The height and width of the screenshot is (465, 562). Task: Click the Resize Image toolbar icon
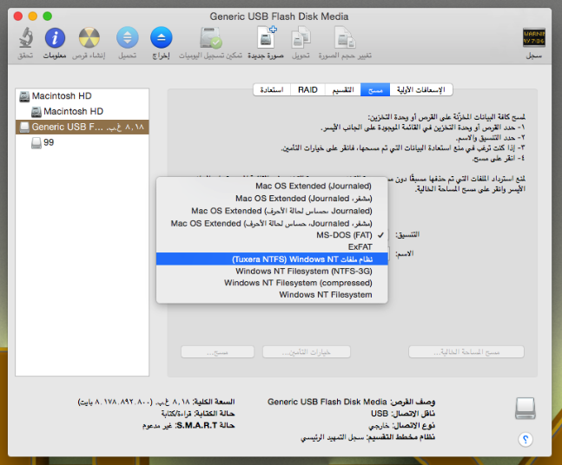(x=345, y=37)
